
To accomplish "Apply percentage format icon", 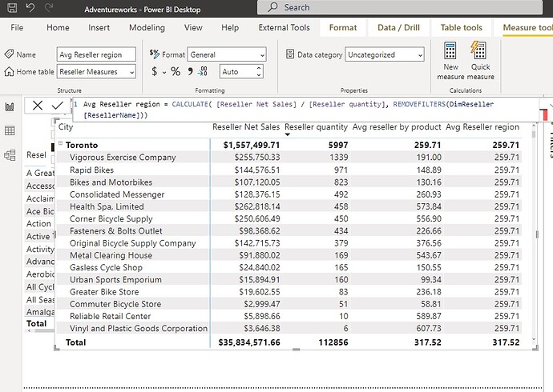I will 176,71.
